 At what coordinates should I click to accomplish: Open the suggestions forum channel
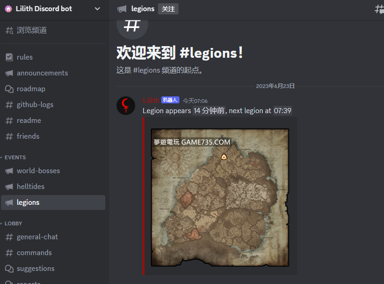[53, 269]
